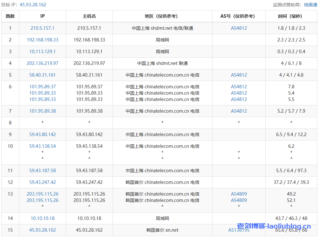Click the 地区（仅供参考）column header

[x=162, y=16]
